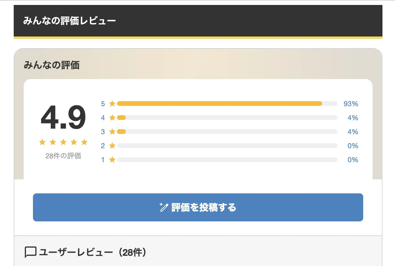Click the 0% label of 1-star row
The image size is (395, 266).
pos(353,160)
